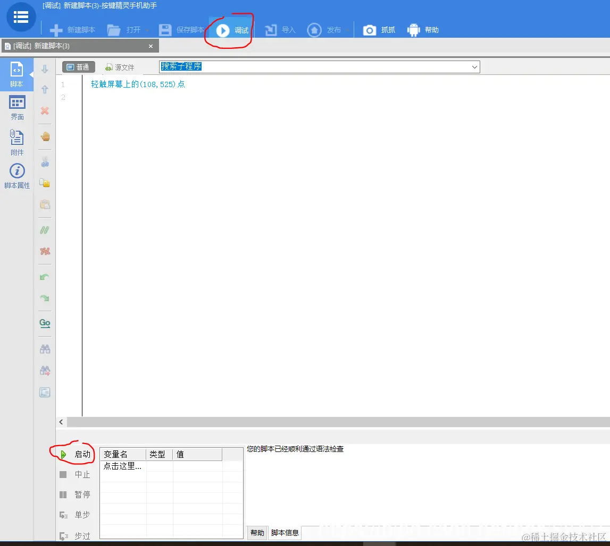Delete the line with the red X

coord(45,111)
